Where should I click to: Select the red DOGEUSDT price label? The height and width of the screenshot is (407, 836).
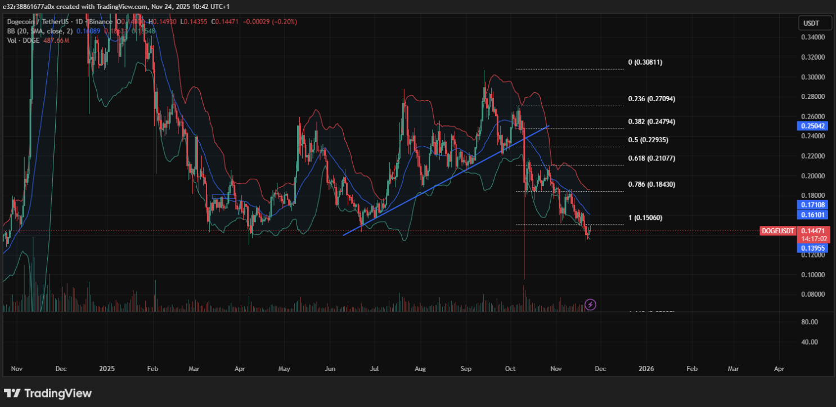777,230
